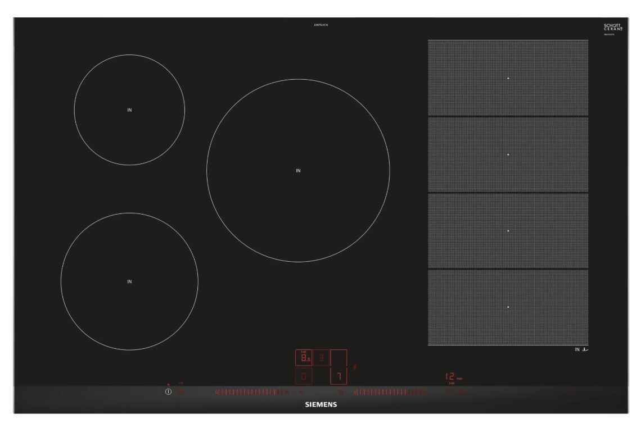Touch the large central induction ring
The image size is (636, 428).
tap(298, 171)
